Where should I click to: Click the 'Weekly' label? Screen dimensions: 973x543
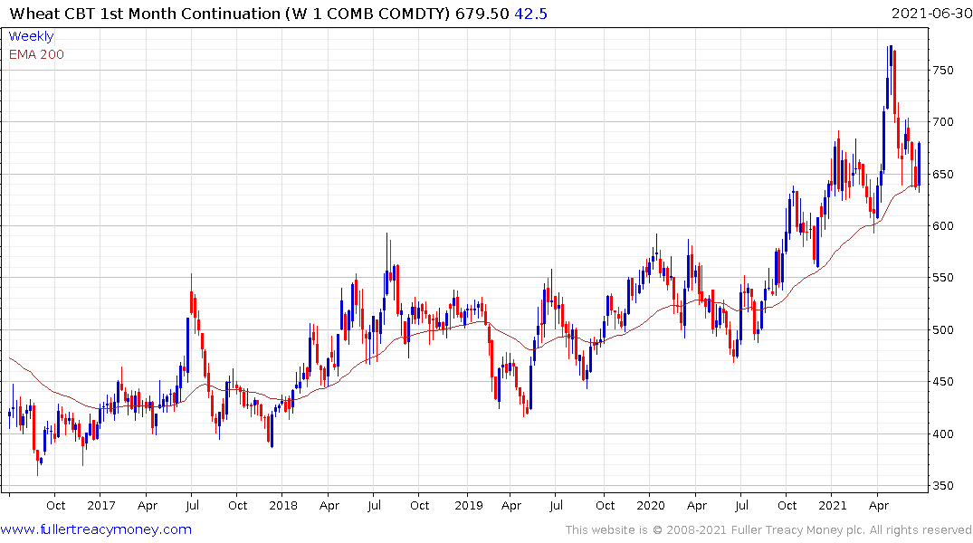[31, 36]
